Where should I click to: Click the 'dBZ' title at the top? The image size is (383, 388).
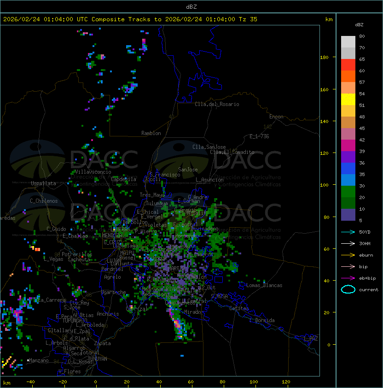click(191, 7)
